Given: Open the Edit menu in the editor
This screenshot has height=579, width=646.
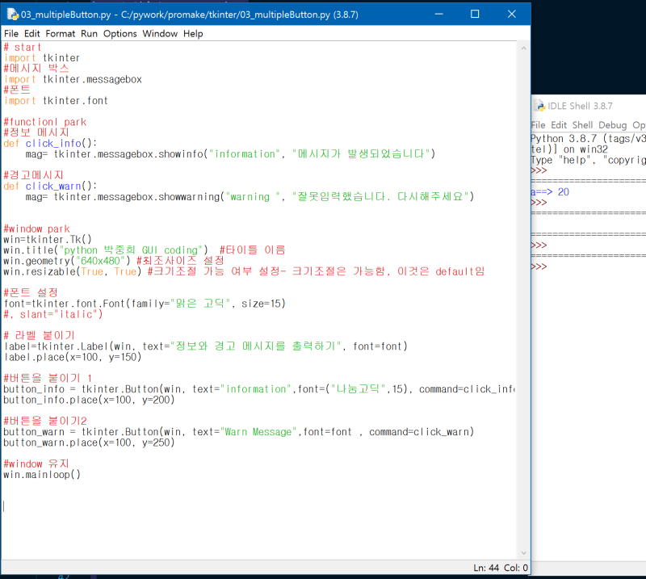Looking at the screenshot, I should click(x=31, y=33).
